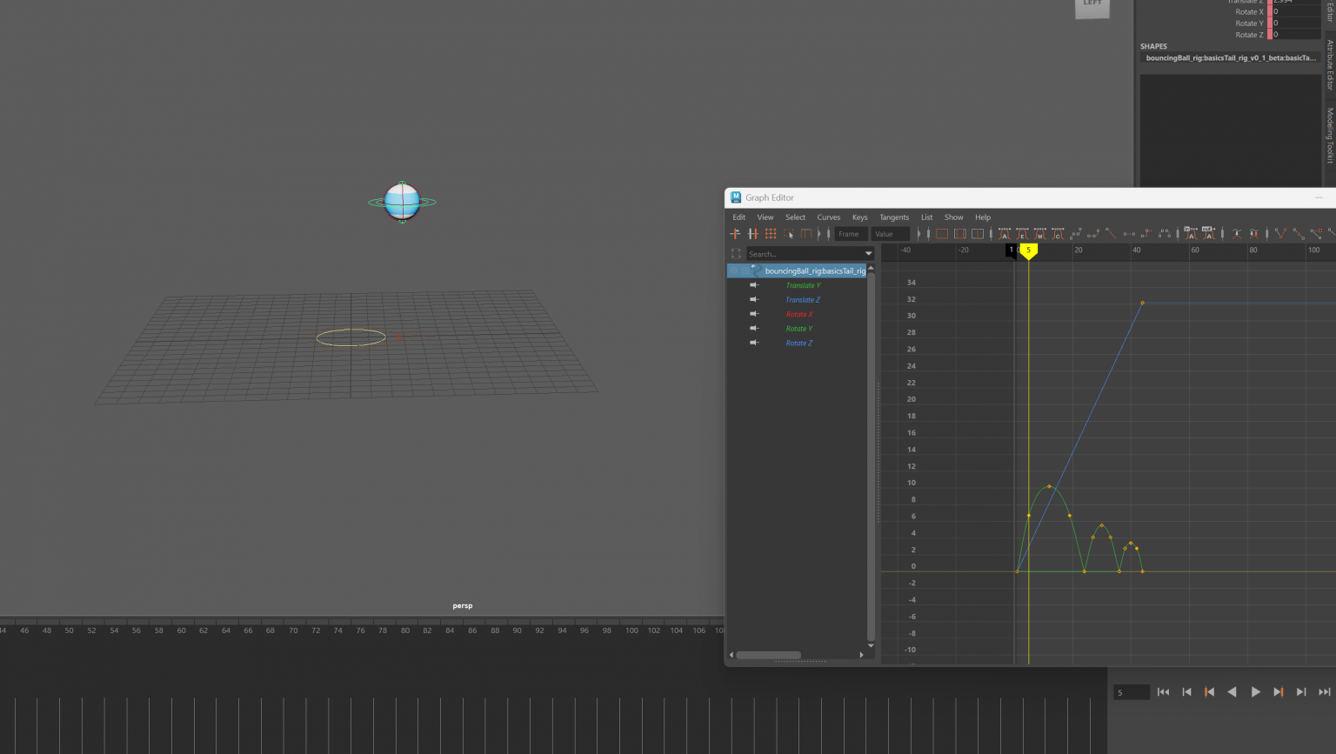Apply Spline tangents icon

click(x=1075, y=234)
